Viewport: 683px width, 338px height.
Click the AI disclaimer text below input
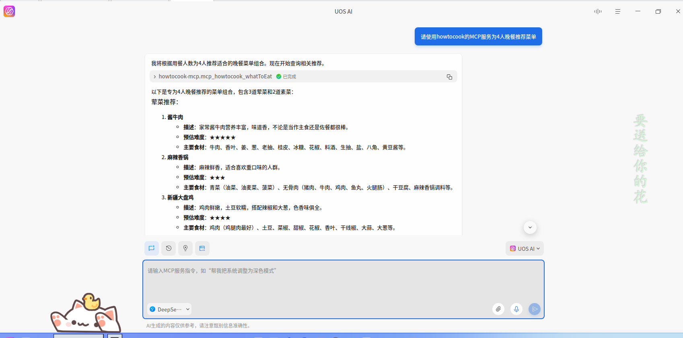199,326
